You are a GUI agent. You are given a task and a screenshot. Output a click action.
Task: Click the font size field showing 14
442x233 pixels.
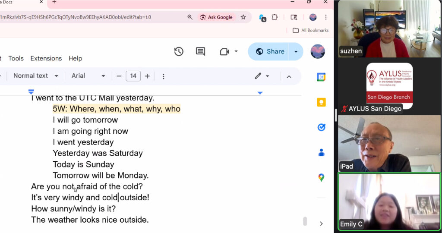click(x=133, y=76)
